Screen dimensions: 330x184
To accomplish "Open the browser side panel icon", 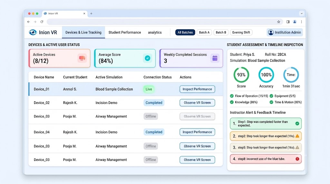I will pyautogui.click(x=288, y=22).
